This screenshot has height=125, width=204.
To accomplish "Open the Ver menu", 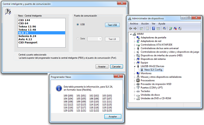I will (153, 24).
